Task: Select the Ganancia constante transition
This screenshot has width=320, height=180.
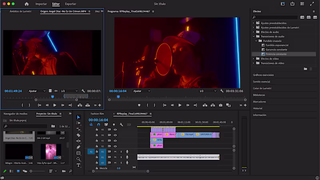Action: coord(276,49)
